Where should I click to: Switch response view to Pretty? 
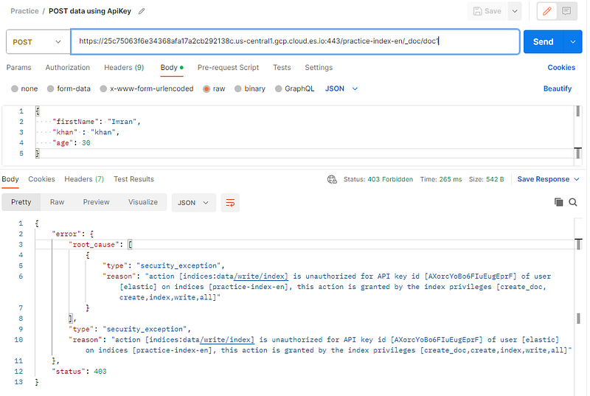pos(21,202)
